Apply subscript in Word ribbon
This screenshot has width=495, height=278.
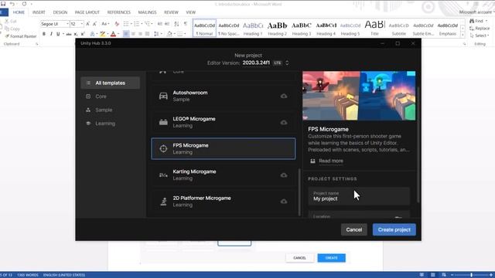click(76, 34)
